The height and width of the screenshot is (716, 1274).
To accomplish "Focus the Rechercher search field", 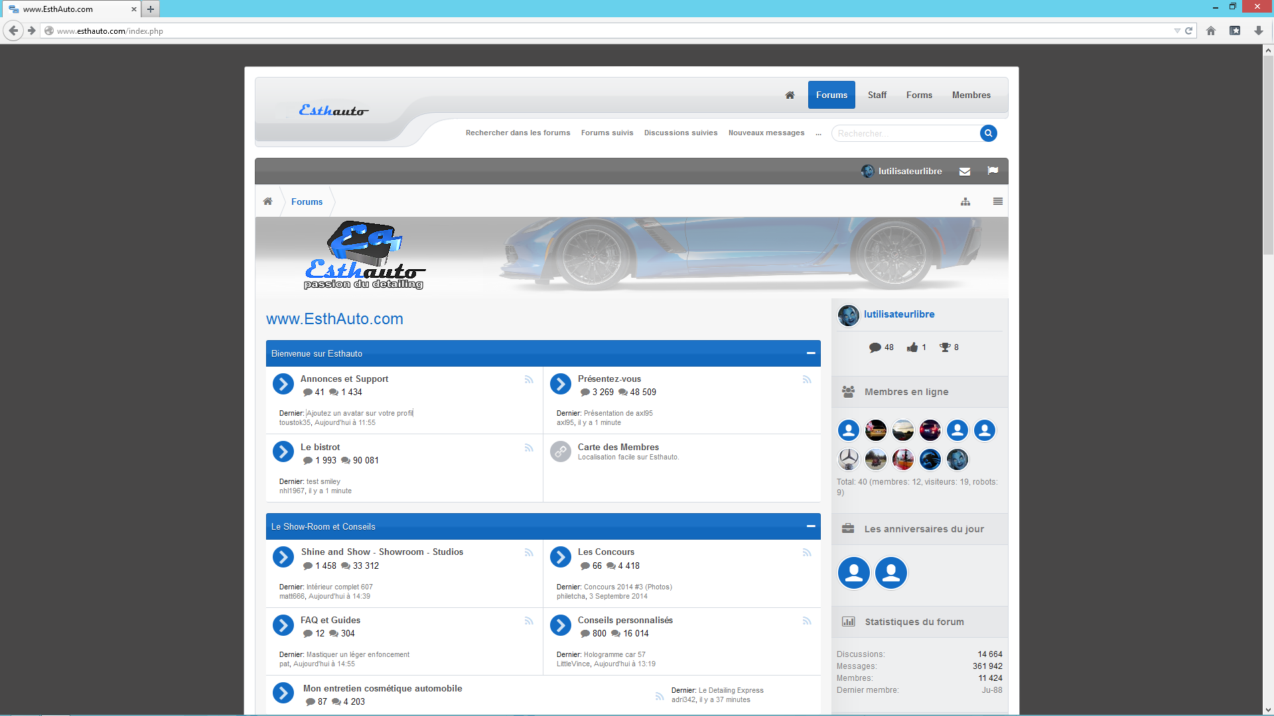I will (x=906, y=133).
